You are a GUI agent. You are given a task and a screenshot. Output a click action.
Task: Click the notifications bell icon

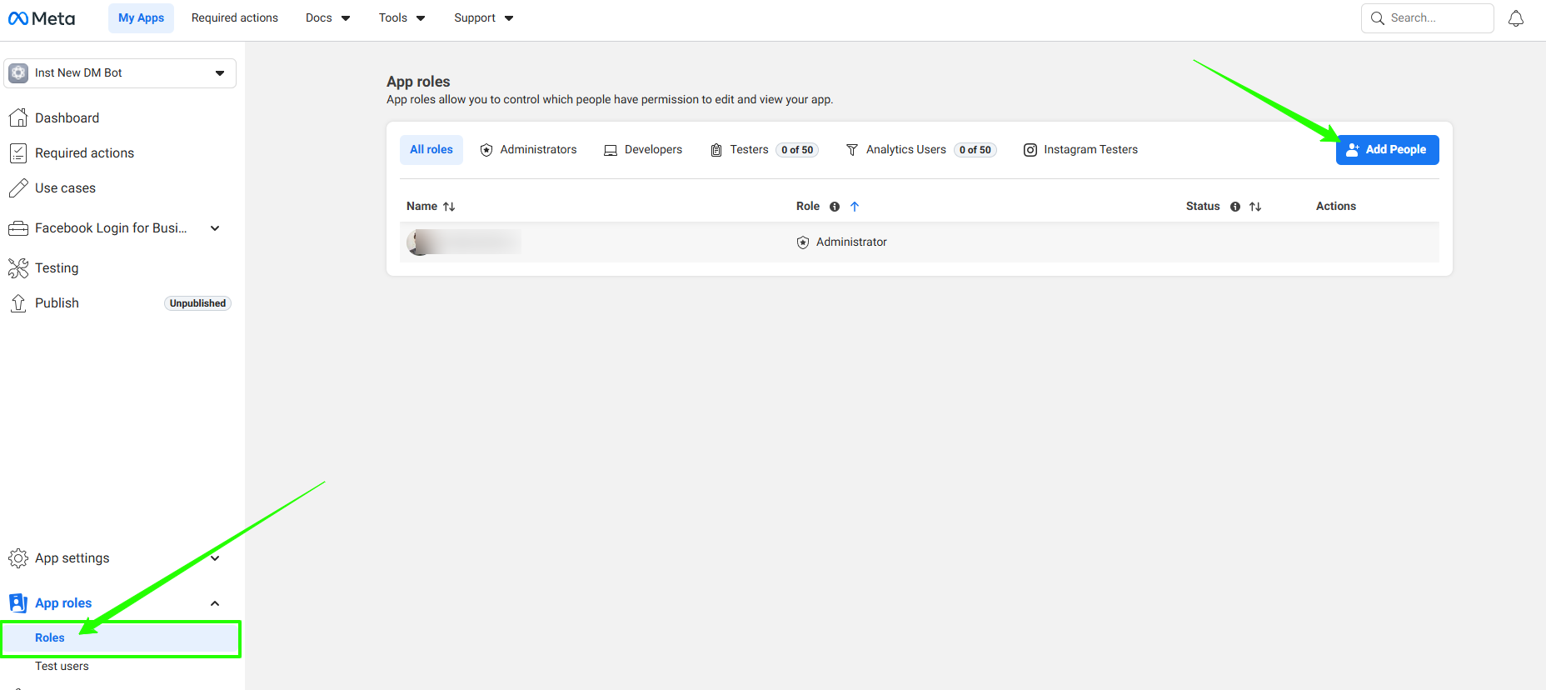click(1515, 18)
